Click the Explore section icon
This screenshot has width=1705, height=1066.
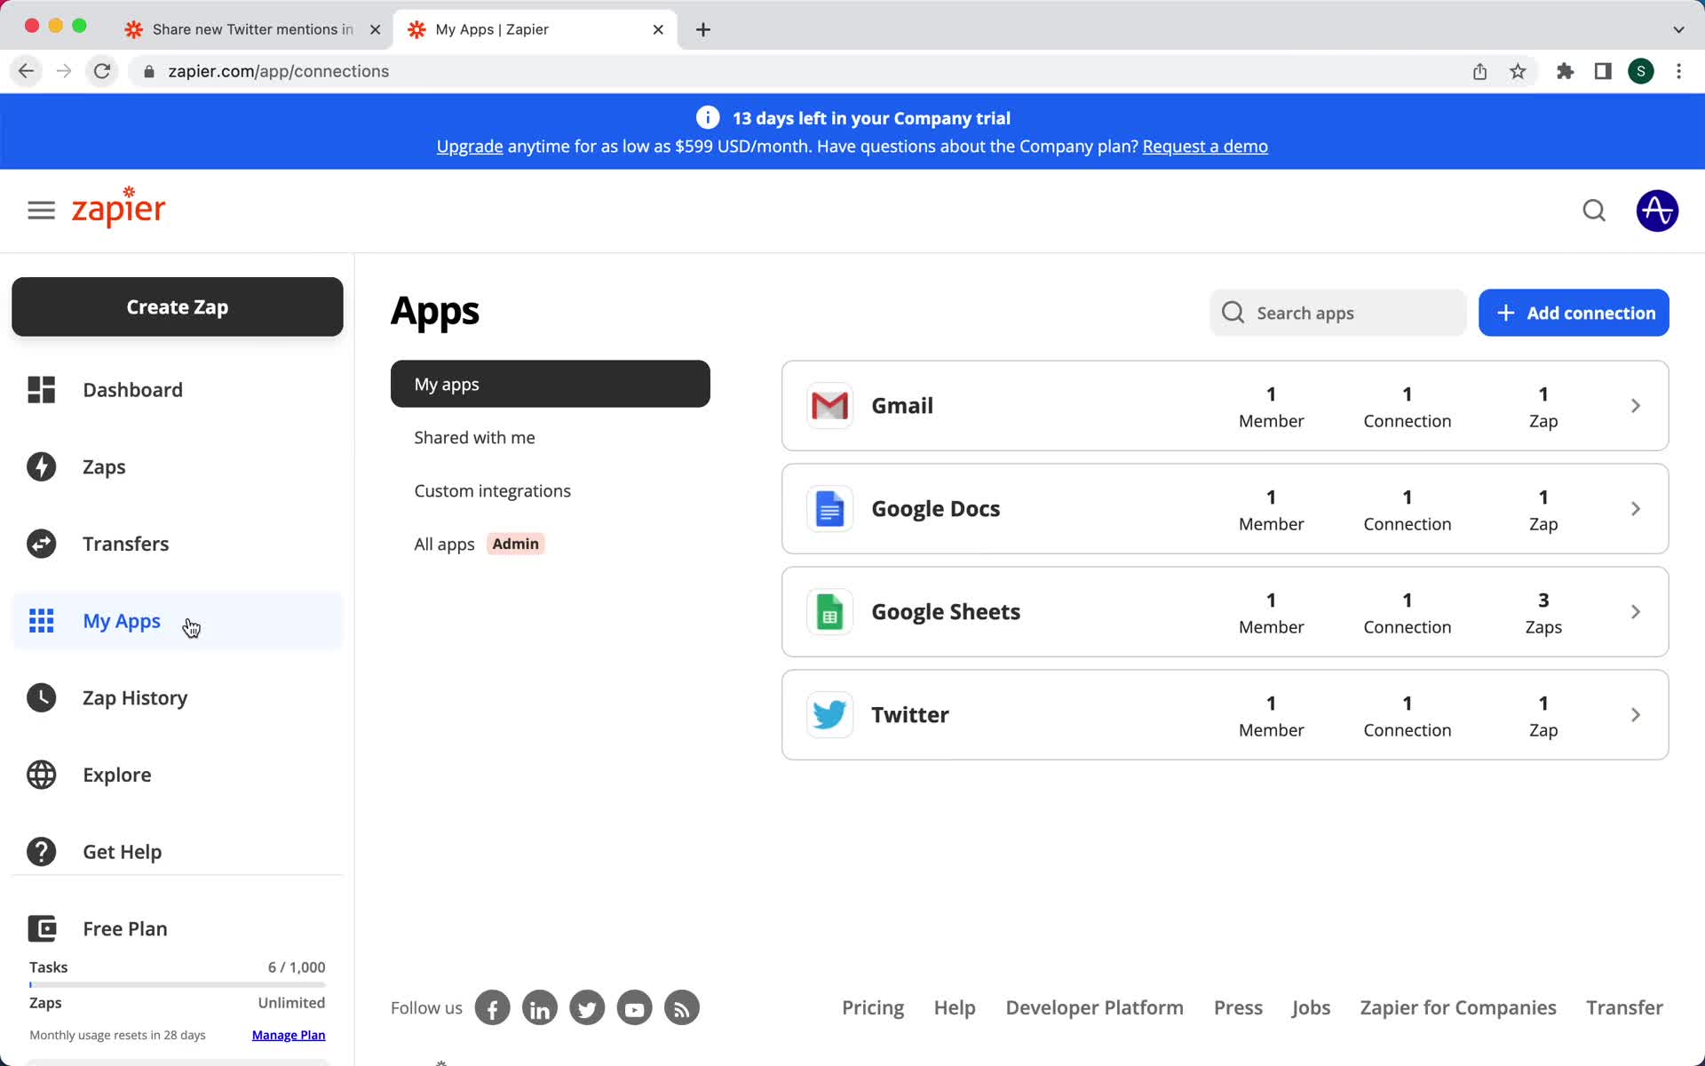[x=43, y=774]
